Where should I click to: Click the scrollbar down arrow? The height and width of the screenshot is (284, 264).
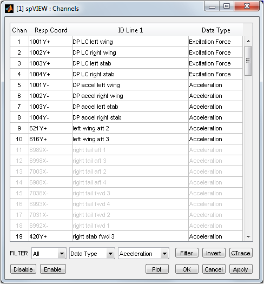(x=248, y=236)
